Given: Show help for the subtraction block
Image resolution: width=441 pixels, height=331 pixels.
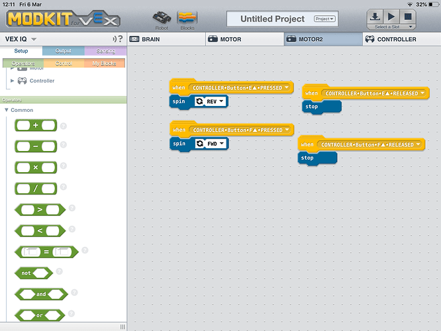Looking at the screenshot, I should point(64,144).
